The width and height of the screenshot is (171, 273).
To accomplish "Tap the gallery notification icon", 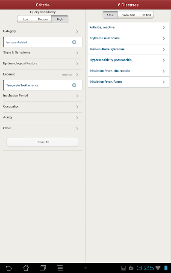I will pos(124,268).
